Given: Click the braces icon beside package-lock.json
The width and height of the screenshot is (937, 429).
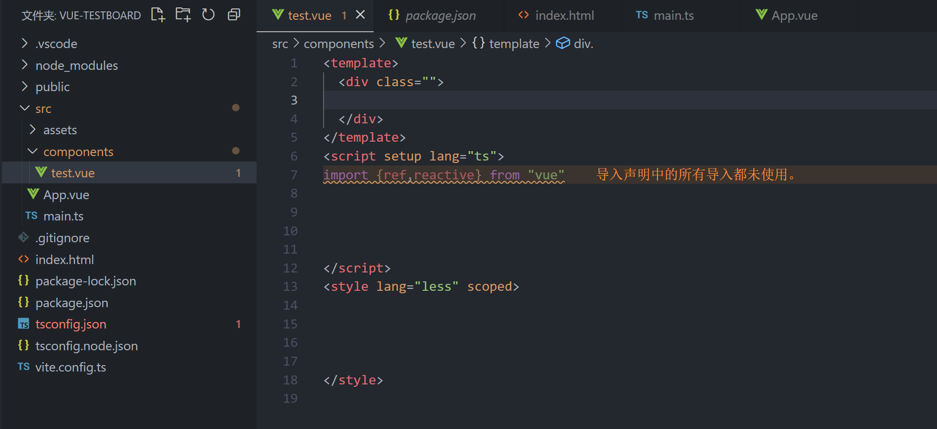Looking at the screenshot, I should (x=23, y=280).
